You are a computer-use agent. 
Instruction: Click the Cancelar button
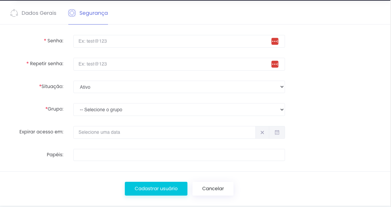pyautogui.click(x=213, y=189)
